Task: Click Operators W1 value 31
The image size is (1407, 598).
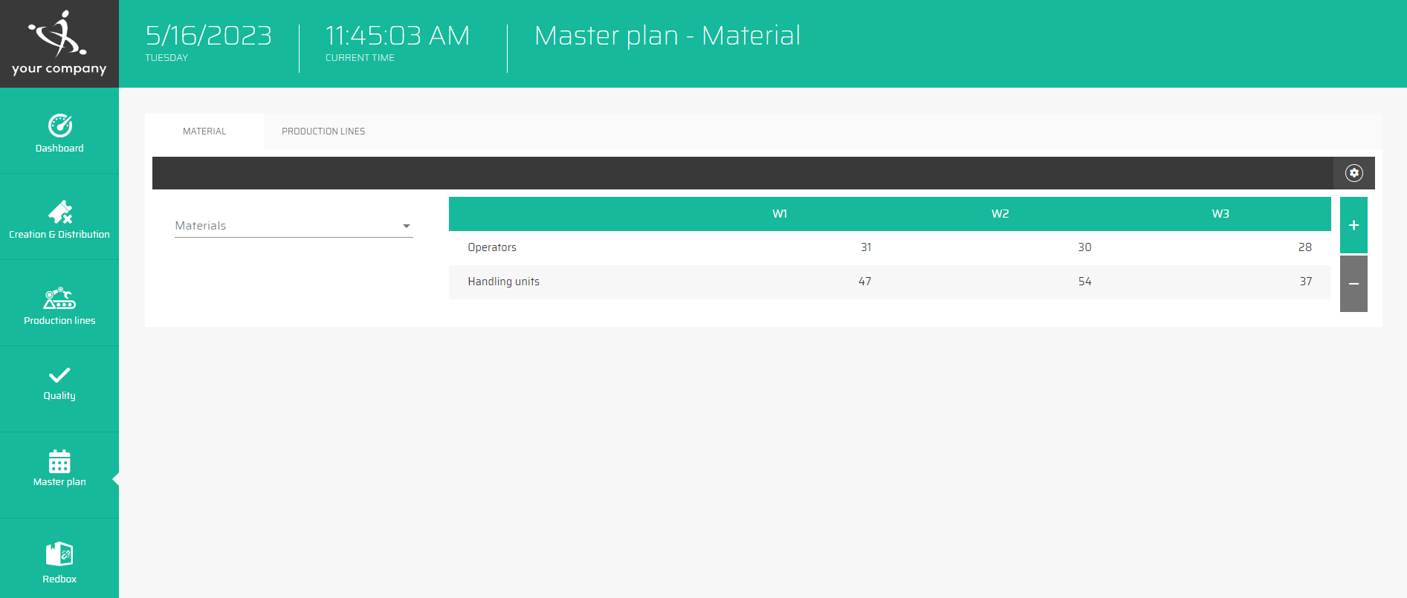Action: pos(866,247)
